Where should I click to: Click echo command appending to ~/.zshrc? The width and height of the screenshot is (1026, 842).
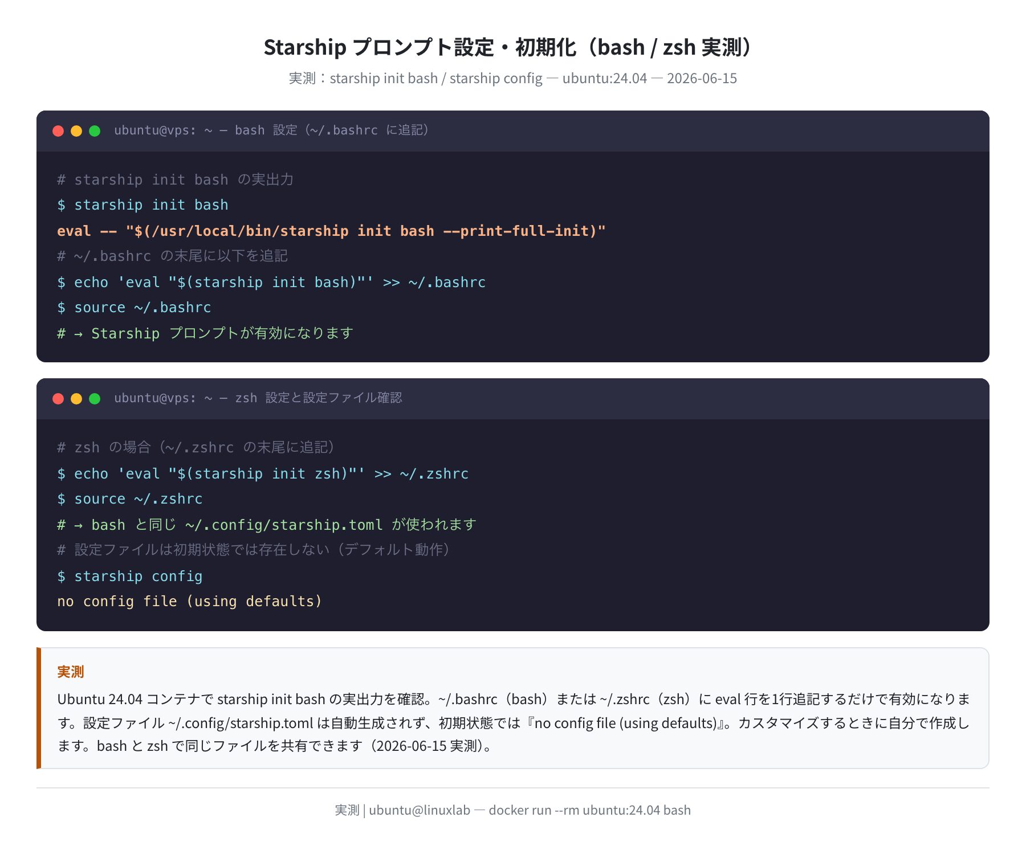263,473
